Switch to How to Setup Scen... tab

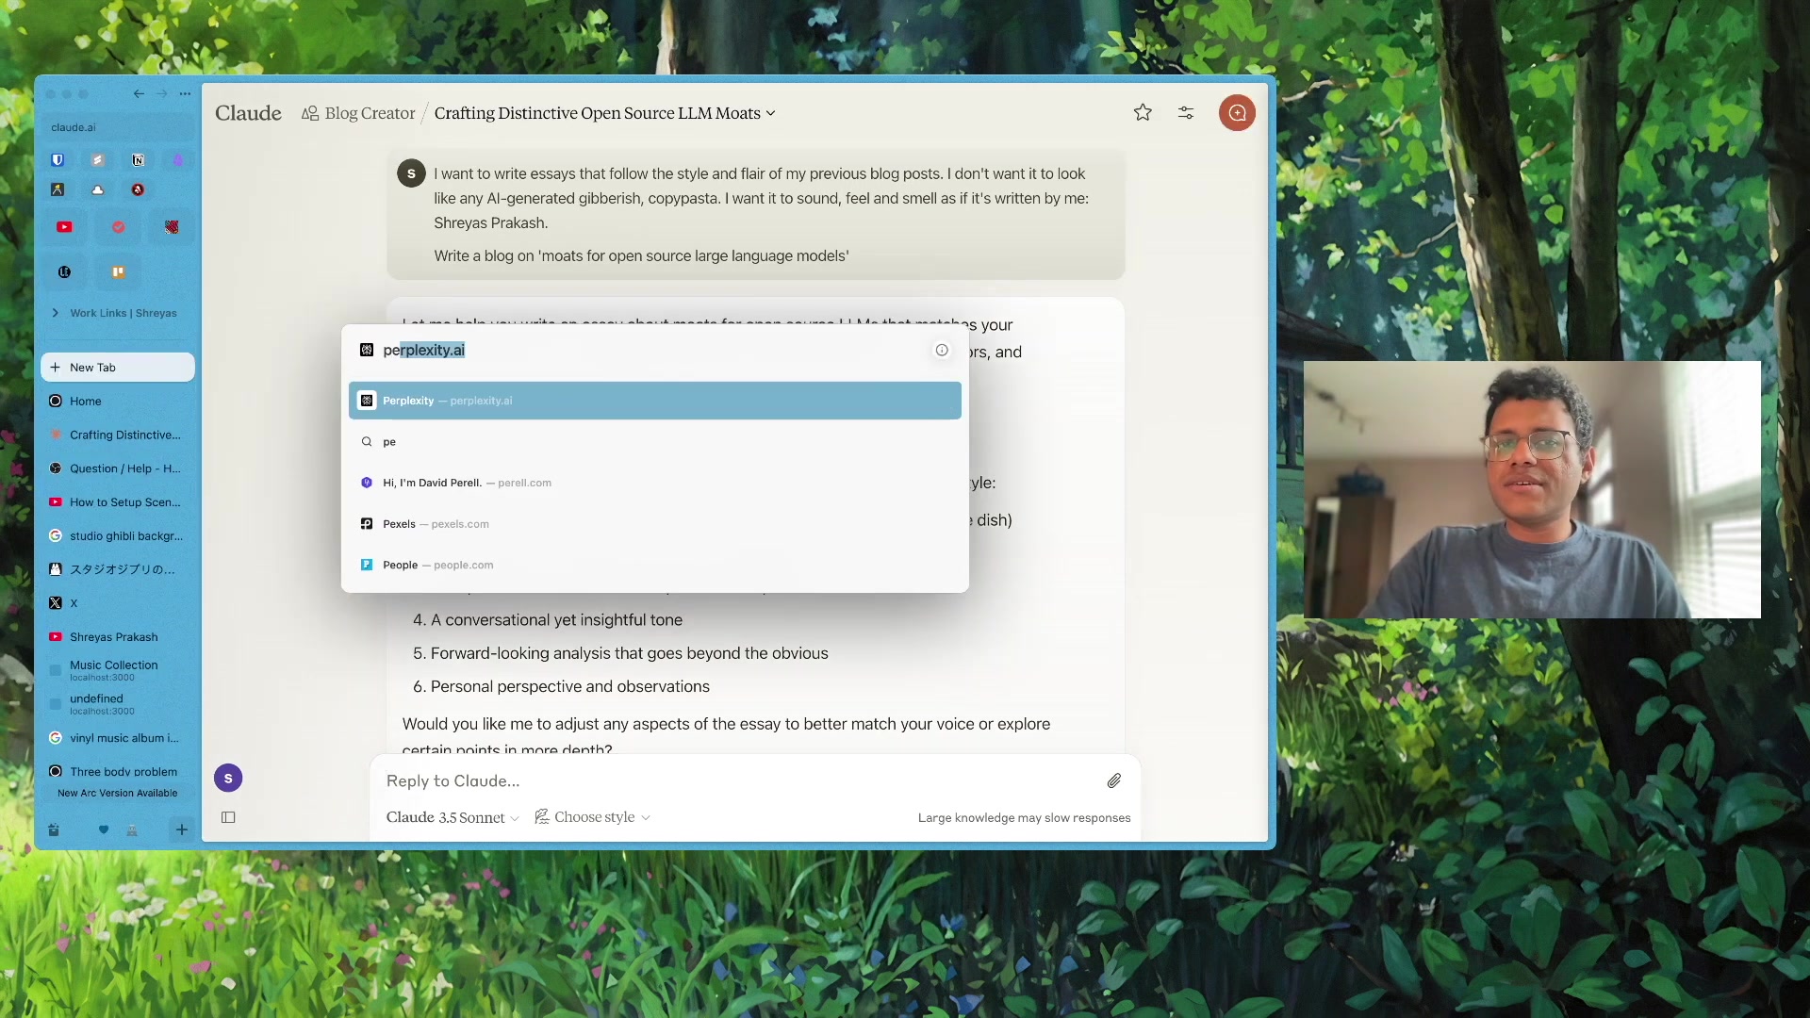point(118,502)
